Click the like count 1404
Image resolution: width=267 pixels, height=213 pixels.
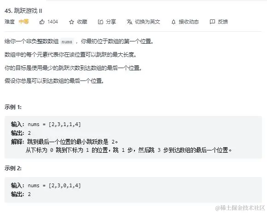(52, 22)
